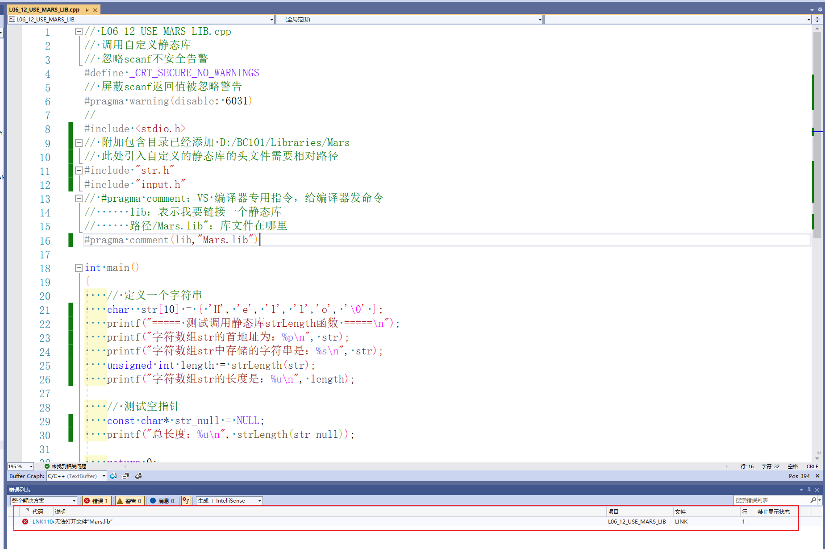Image resolution: width=825 pixels, height=549 pixels.
Task: Click the auto-hide pin icon on the 错误列表 panel
Action: tap(809, 489)
